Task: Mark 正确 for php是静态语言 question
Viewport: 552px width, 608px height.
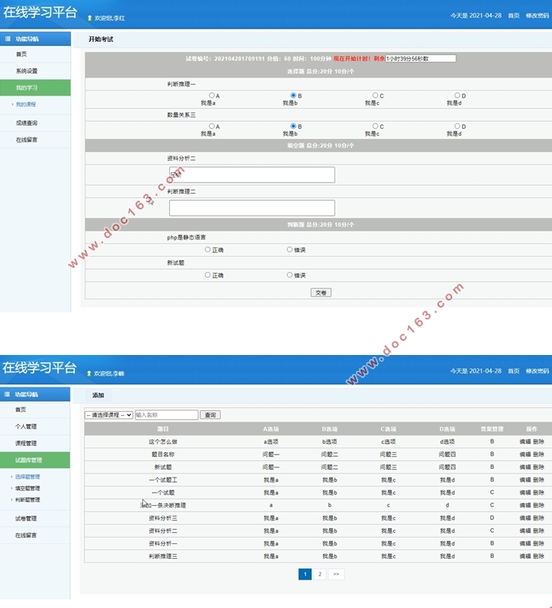Action: click(207, 249)
